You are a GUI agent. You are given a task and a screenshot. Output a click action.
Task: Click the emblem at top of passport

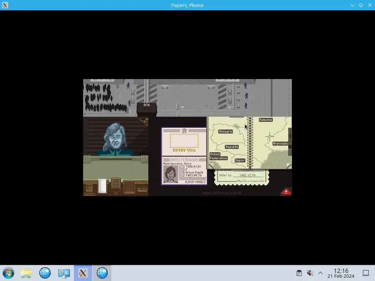(184, 131)
